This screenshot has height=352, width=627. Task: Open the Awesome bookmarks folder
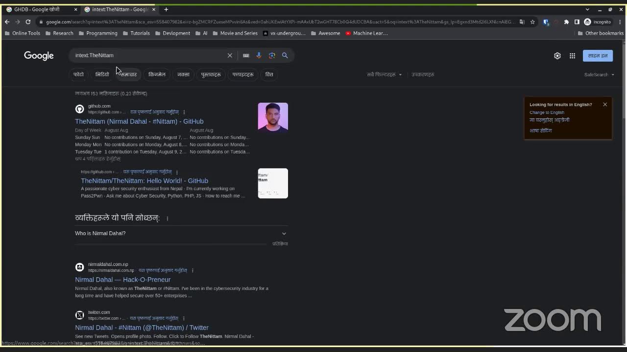pos(325,33)
